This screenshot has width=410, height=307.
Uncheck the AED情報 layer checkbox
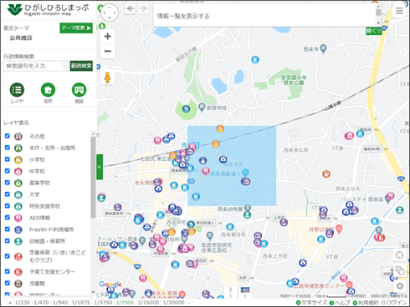point(8,218)
